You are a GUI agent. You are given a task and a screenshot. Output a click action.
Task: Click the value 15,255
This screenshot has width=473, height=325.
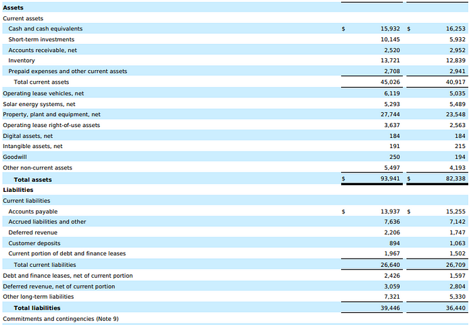pos(455,212)
